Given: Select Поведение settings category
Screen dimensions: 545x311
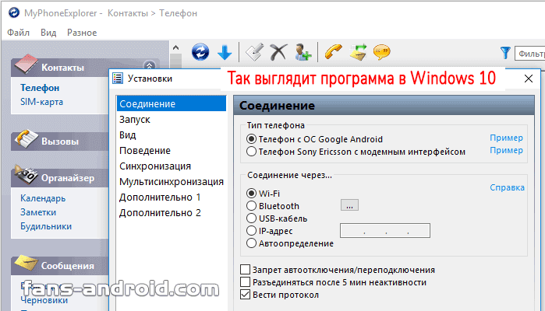Looking at the screenshot, I should click(x=172, y=151).
